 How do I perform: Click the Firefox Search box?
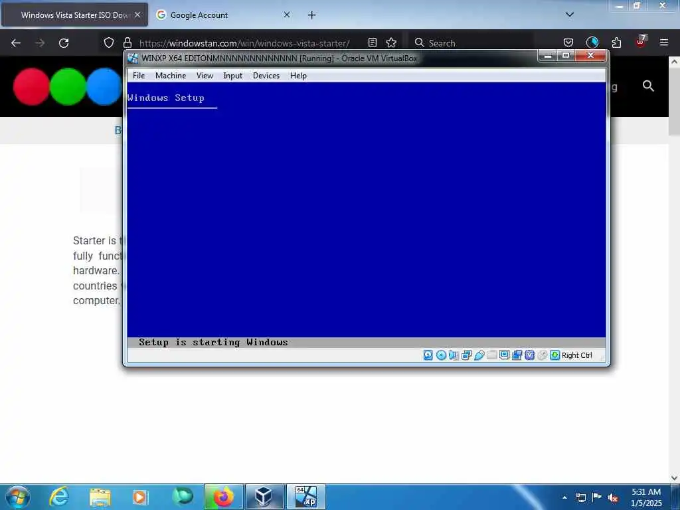point(471,43)
